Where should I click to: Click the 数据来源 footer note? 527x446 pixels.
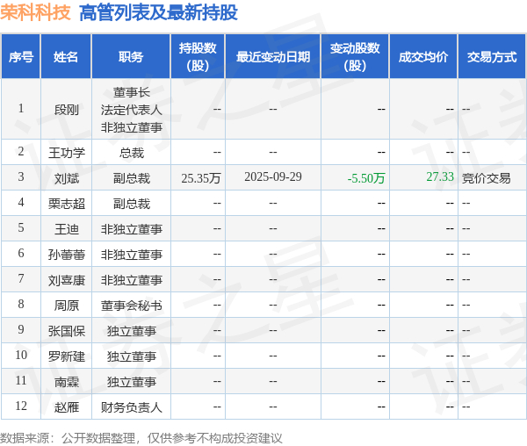(x=141, y=438)
